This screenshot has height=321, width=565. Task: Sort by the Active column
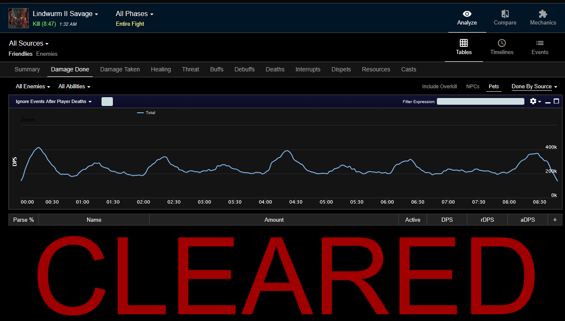pos(413,220)
